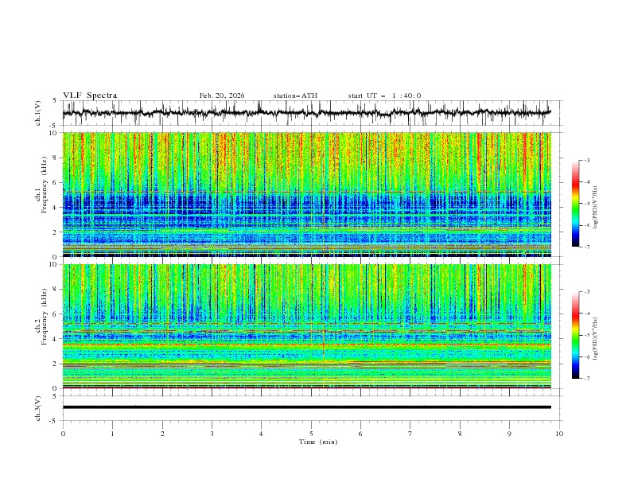This screenshot has height=487, width=630.
Task: Click time axis tick label '7'
Action: [410, 434]
